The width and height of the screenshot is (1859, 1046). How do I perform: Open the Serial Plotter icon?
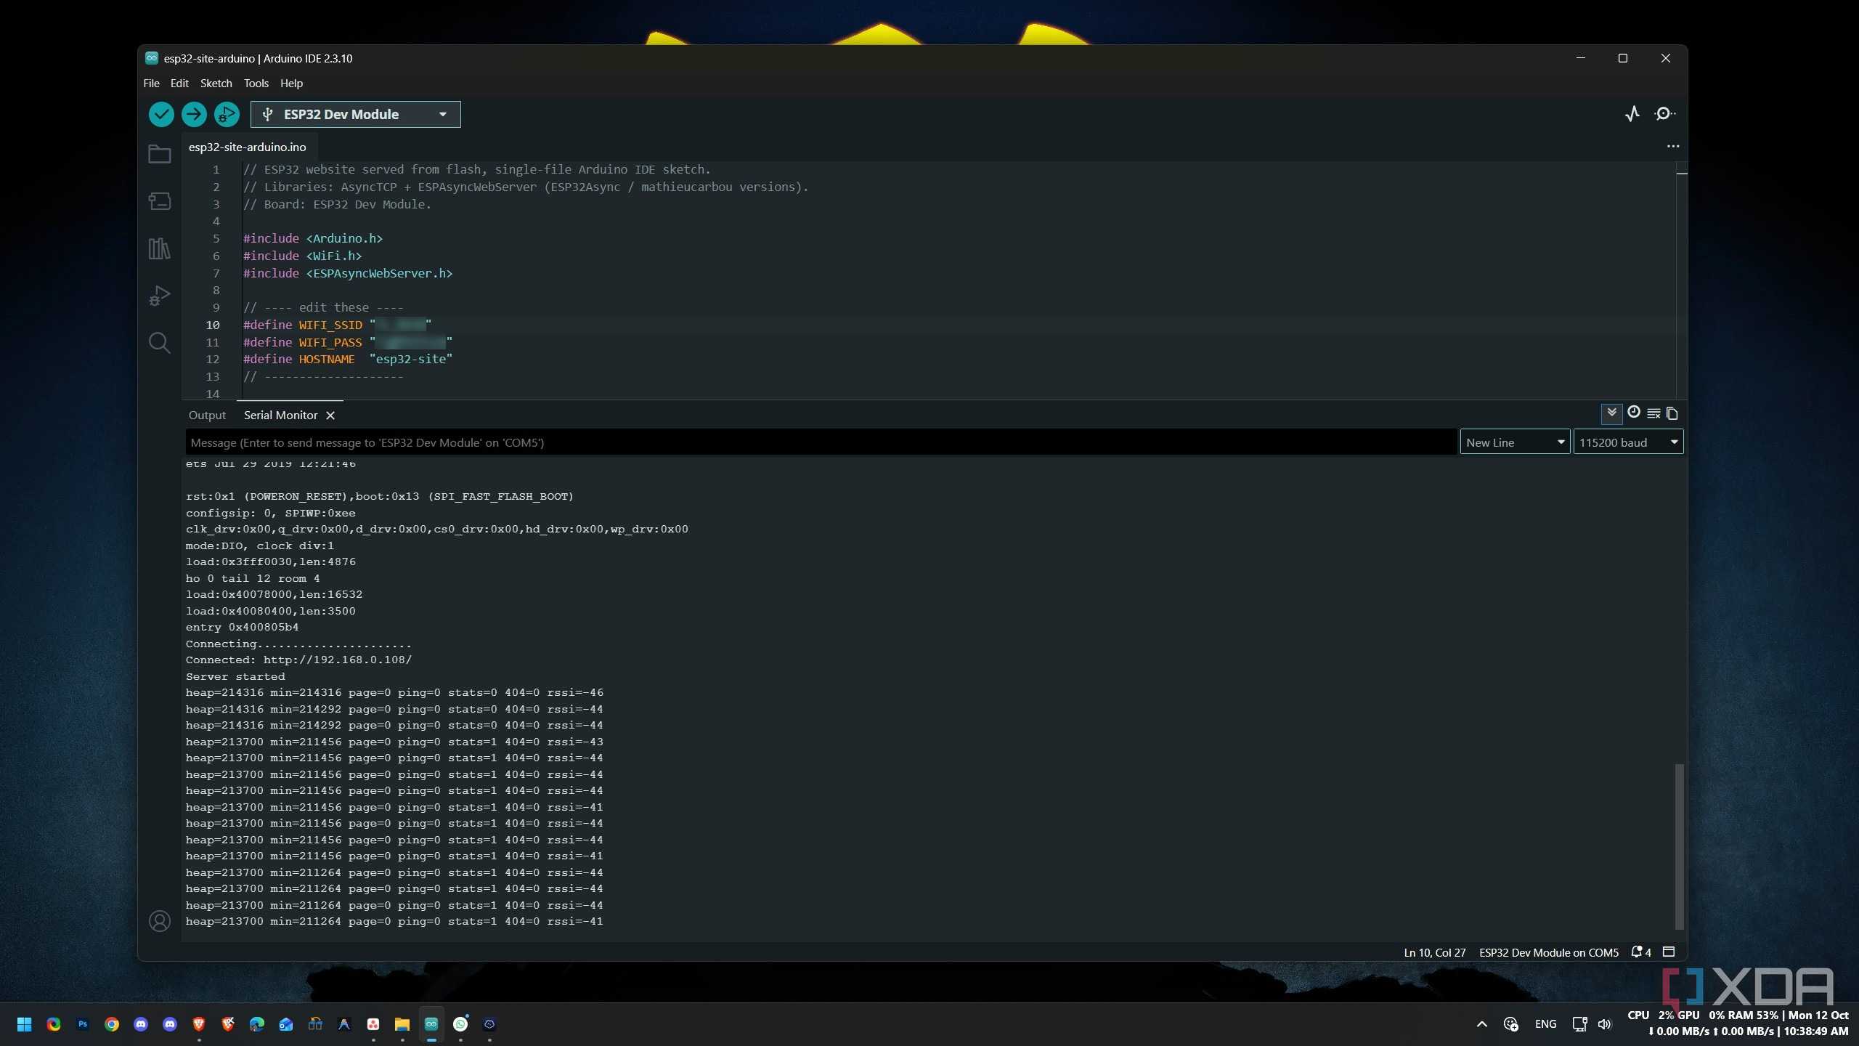(1632, 114)
